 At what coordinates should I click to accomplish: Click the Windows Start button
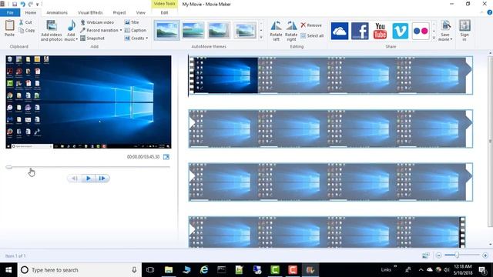[8, 270]
